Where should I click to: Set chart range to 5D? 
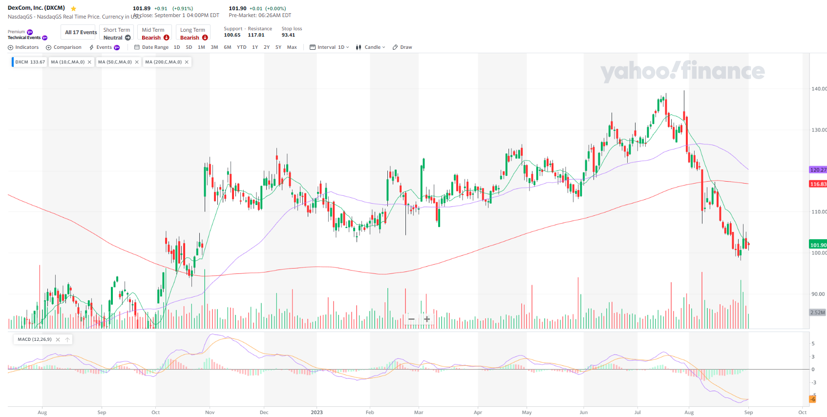pos(189,47)
